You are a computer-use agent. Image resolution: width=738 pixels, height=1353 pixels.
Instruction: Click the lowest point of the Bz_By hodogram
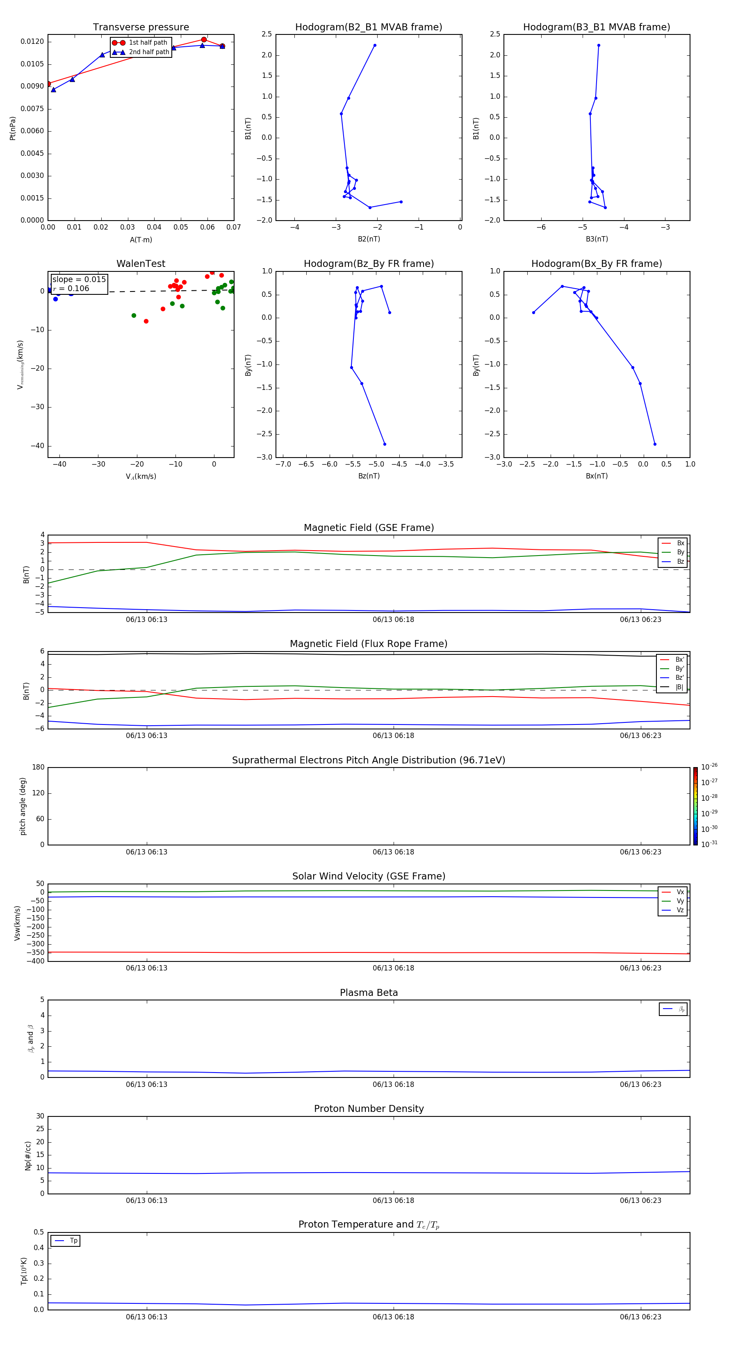click(x=385, y=444)
